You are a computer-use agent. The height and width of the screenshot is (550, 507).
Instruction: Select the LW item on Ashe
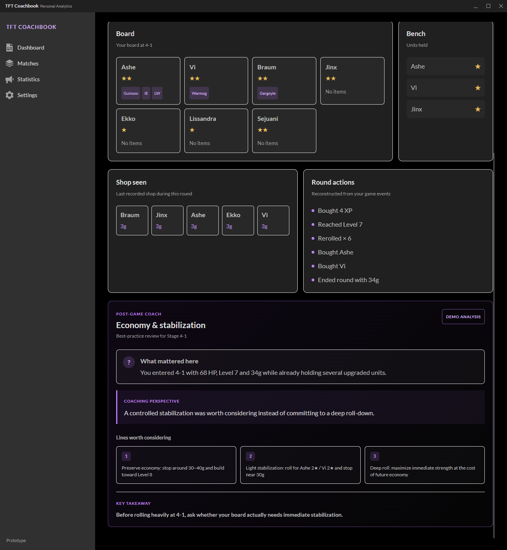(x=157, y=93)
